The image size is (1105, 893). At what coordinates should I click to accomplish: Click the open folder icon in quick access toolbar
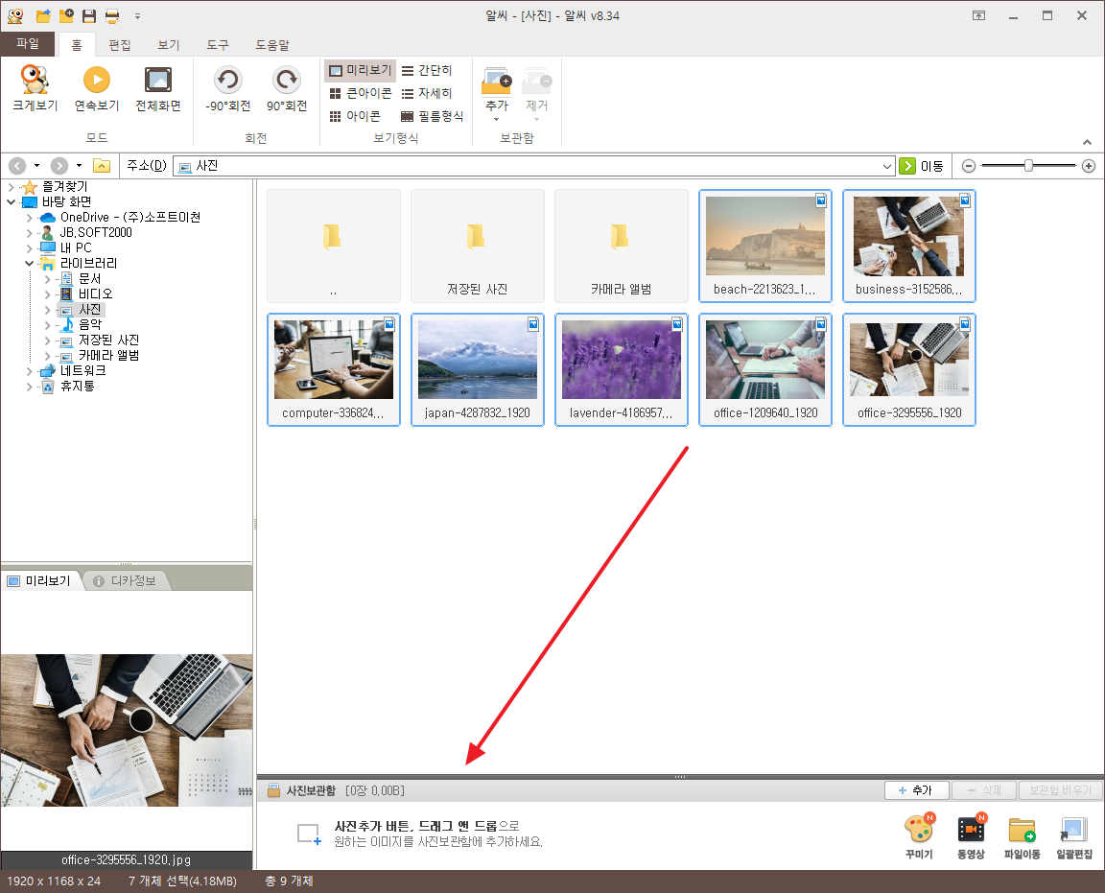pyautogui.click(x=43, y=15)
